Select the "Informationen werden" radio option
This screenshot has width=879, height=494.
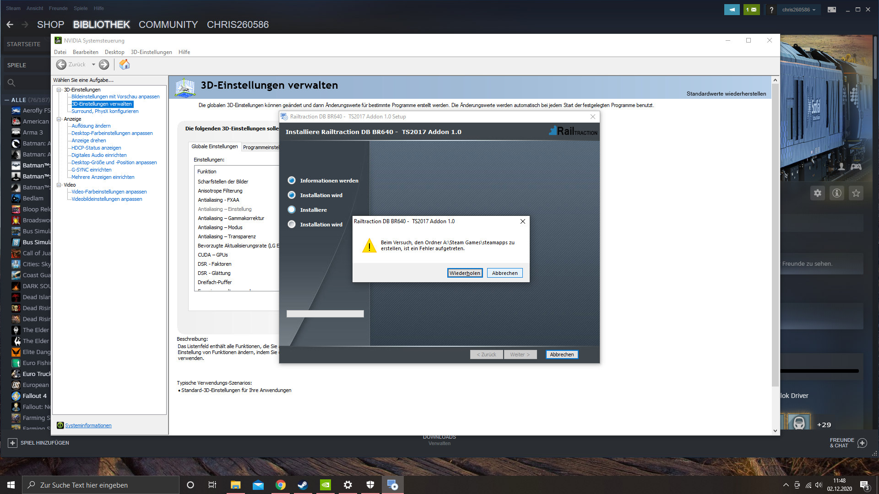tap(292, 180)
